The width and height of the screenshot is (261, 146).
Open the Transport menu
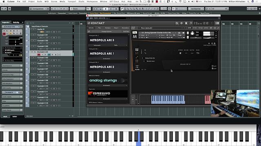[72, 1]
